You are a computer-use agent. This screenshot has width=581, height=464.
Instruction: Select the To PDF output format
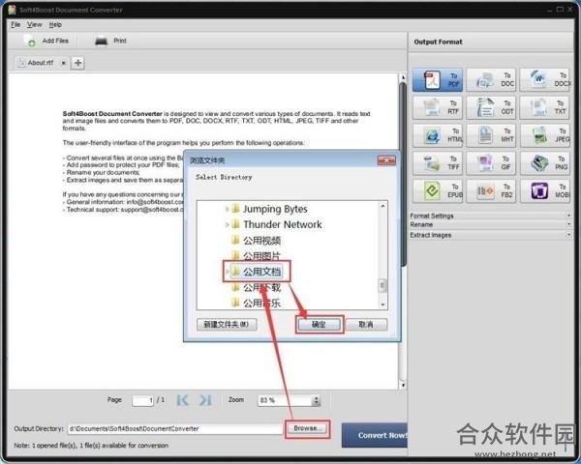point(438,79)
